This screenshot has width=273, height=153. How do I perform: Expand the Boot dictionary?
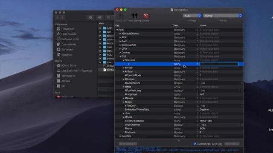120,41
